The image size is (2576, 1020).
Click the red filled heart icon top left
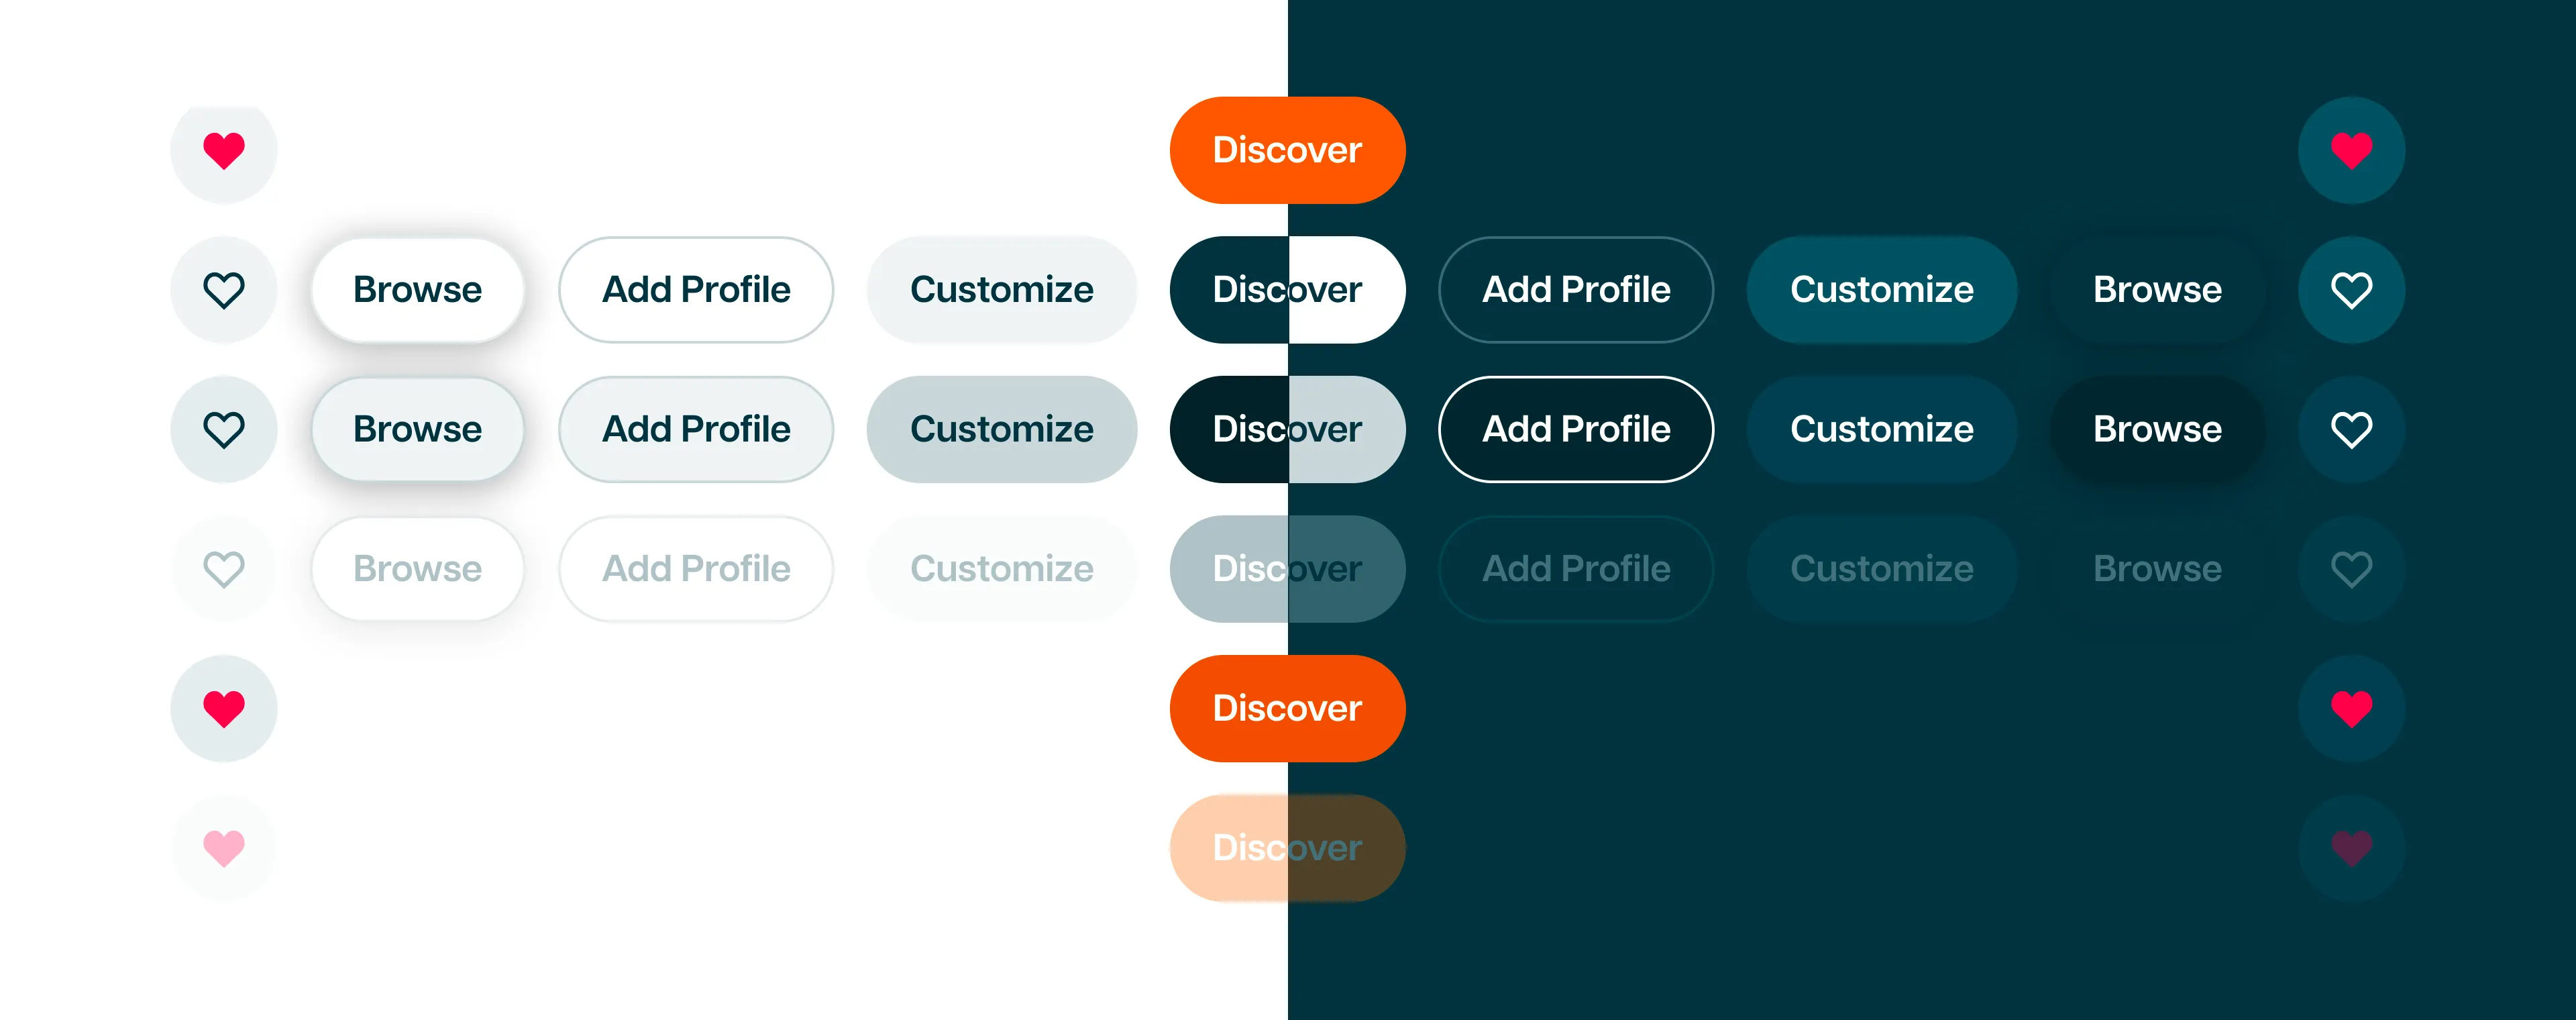pyautogui.click(x=223, y=150)
